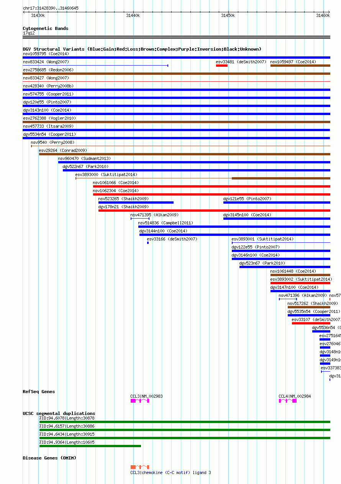Open esv33166 (deSmith2007) variant
This screenshot has height=484, width=341.
tap(172, 239)
